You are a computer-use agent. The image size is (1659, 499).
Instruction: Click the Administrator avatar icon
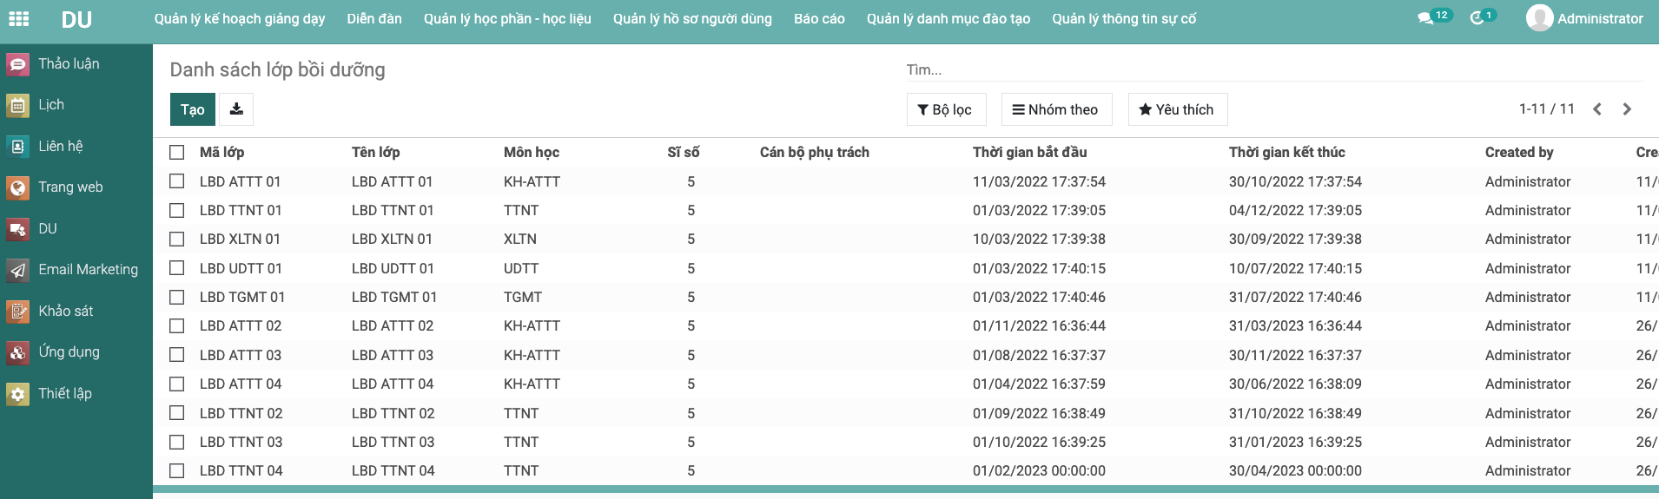click(x=1539, y=18)
